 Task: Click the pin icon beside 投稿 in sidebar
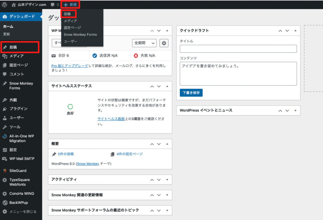click(5, 47)
